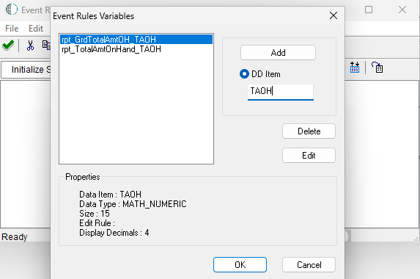
Task: Click the curved-arrow document icon in toolbar
Action: click(x=377, y=68)
